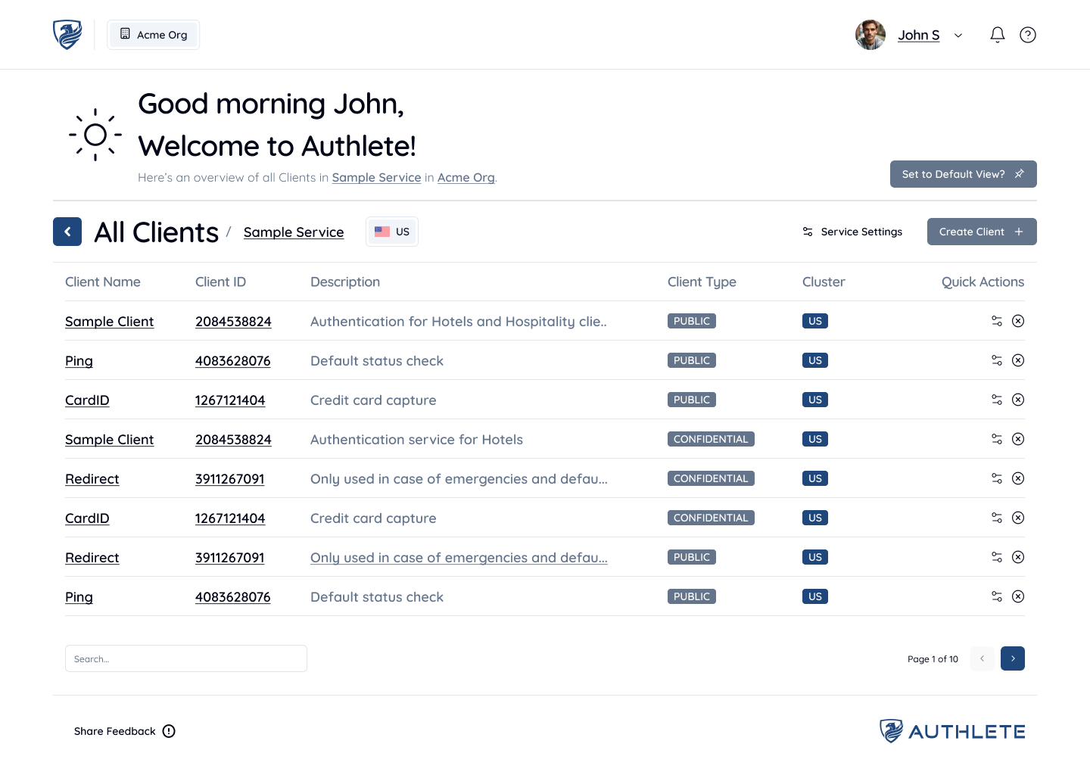1090x775 pixels.
Task: Open settings for public Redirect row
Action: click(997, 557)
